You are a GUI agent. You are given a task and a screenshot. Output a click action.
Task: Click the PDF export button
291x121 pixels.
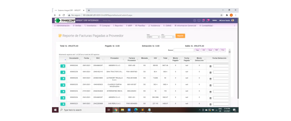coord(217,50)
